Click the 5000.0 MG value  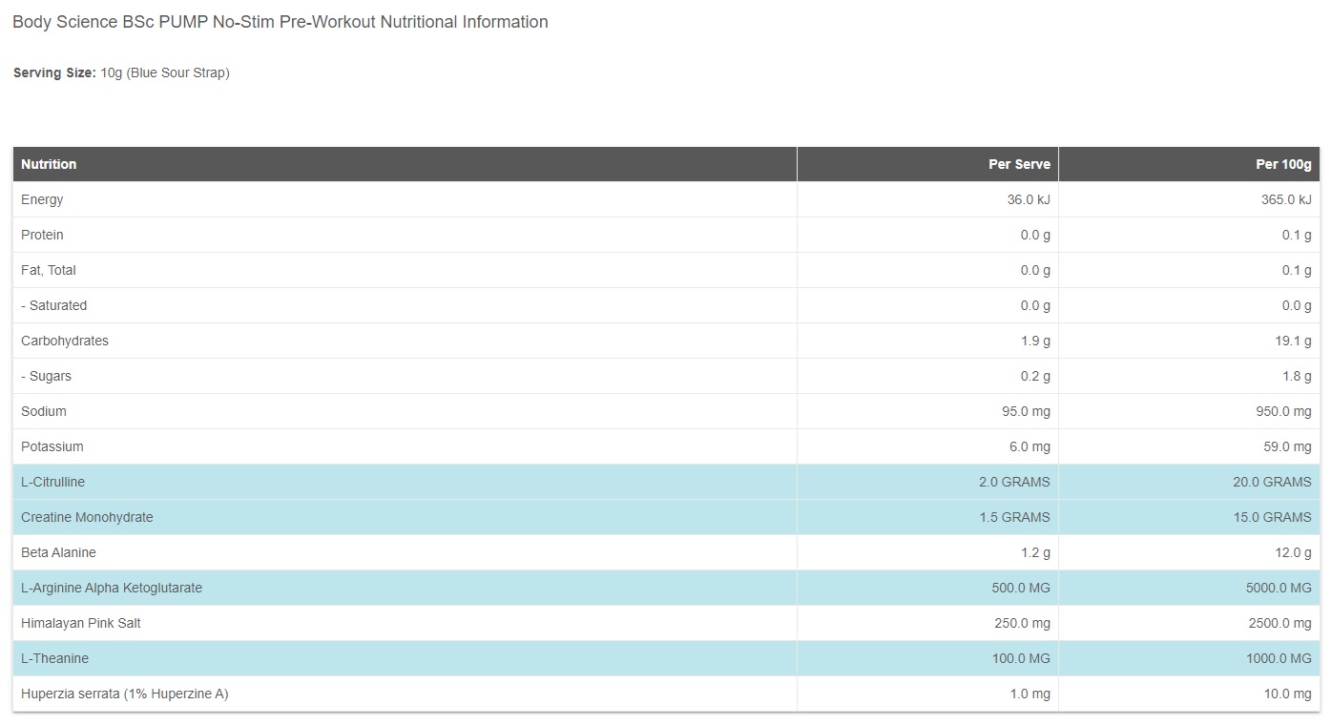click(x=1279, y=588)
